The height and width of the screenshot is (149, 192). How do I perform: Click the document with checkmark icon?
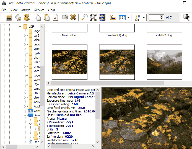point(55,17)
